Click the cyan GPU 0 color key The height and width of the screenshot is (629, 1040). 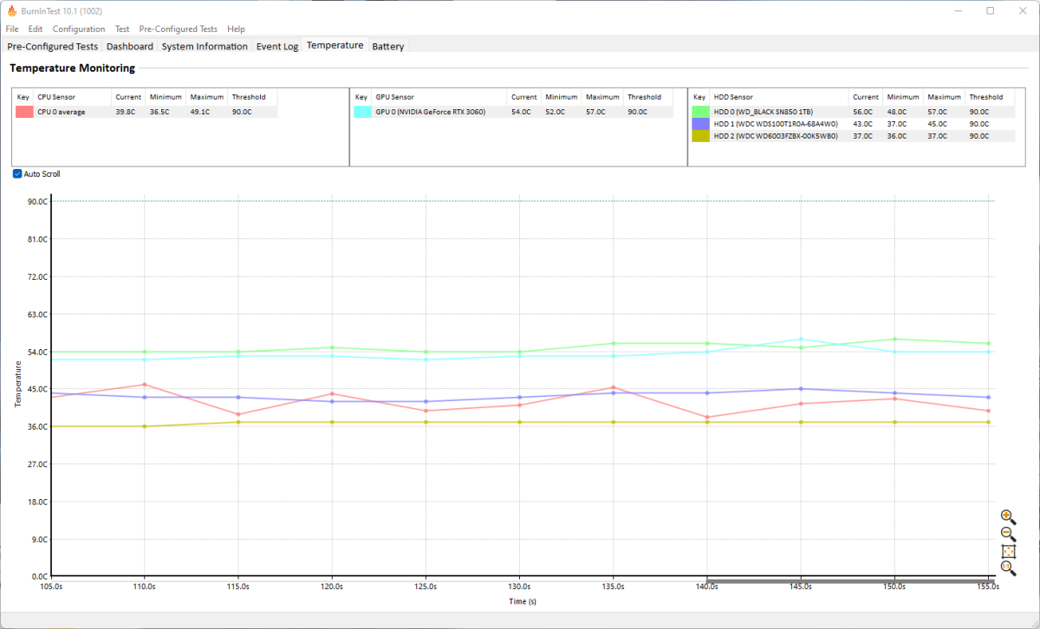tap(362, 112)
